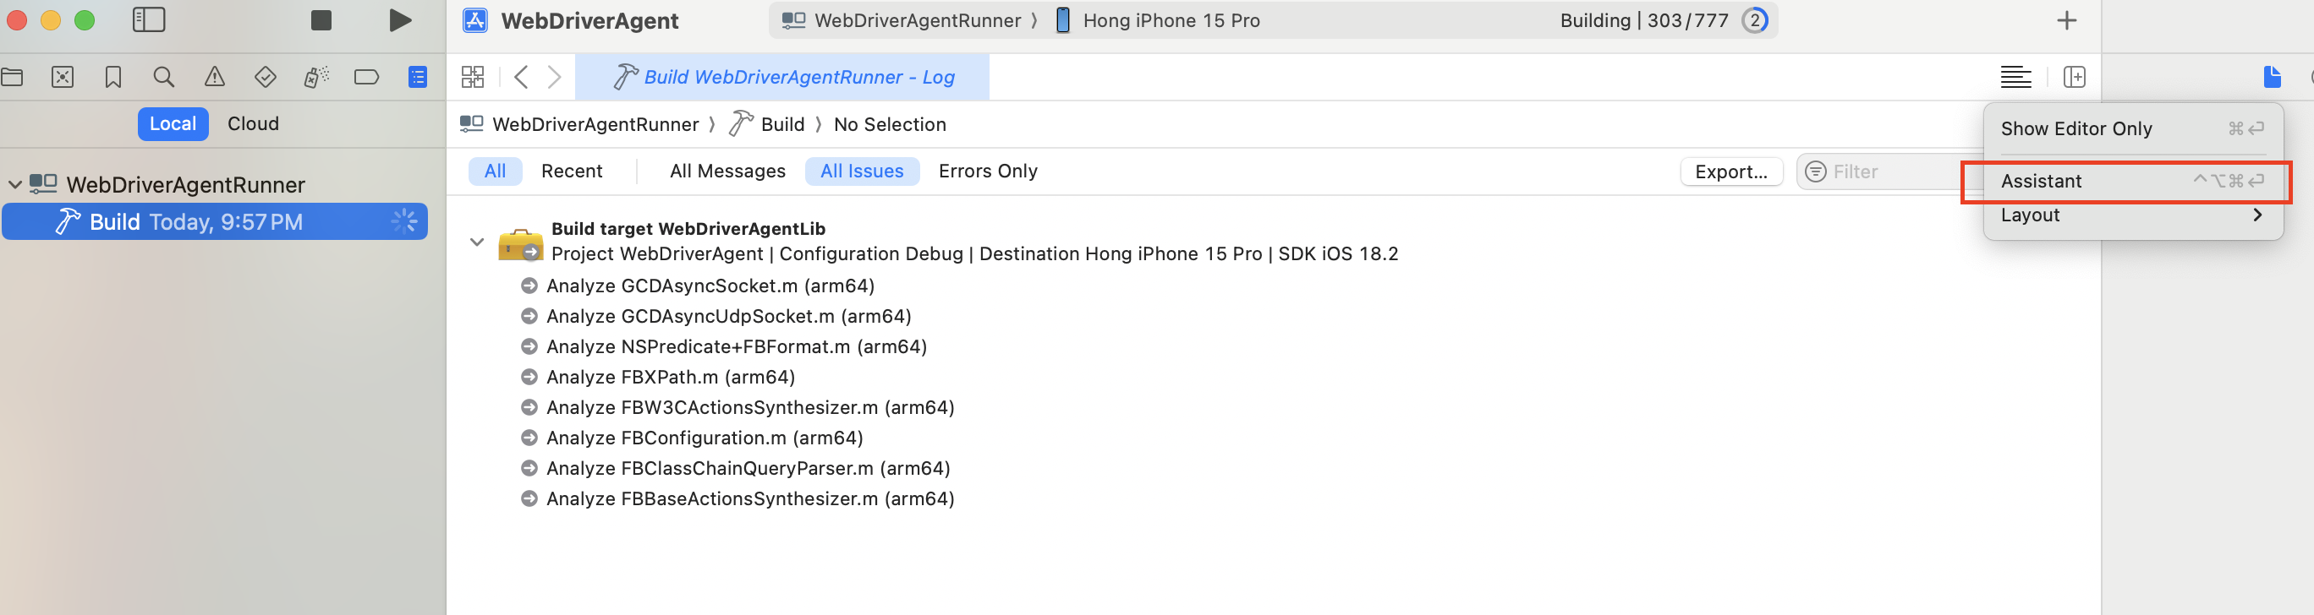Viewport: 2314px width, 615px height.
Task: Click the WebDriverAgent app icon in toolbar
Action: [x=475, y=20]
